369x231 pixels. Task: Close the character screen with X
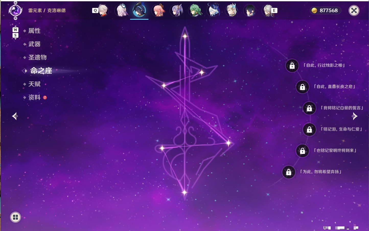pos(354,10)
